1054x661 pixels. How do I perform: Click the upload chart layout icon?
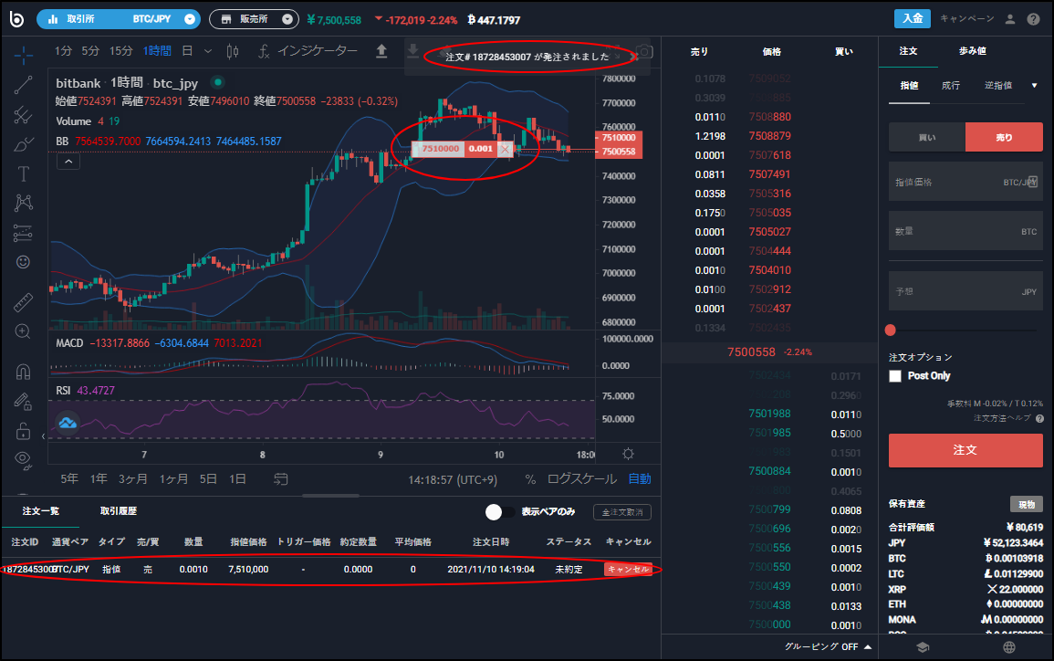(x=381, y=51)
